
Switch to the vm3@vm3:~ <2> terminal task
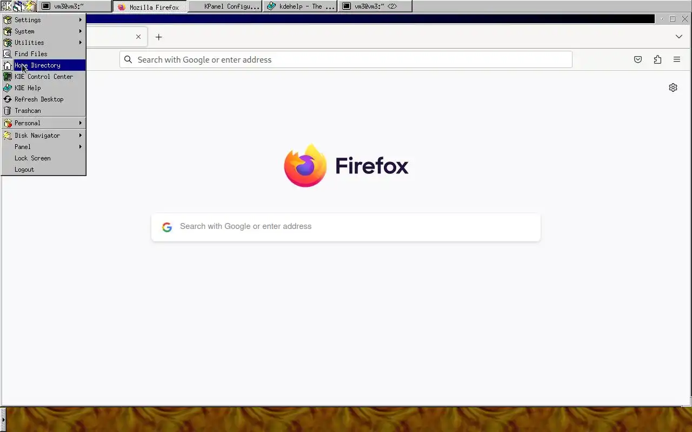click(x=375, y=6)
